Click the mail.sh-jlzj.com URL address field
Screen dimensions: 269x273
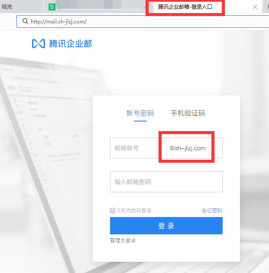click(x=130, y=21)
